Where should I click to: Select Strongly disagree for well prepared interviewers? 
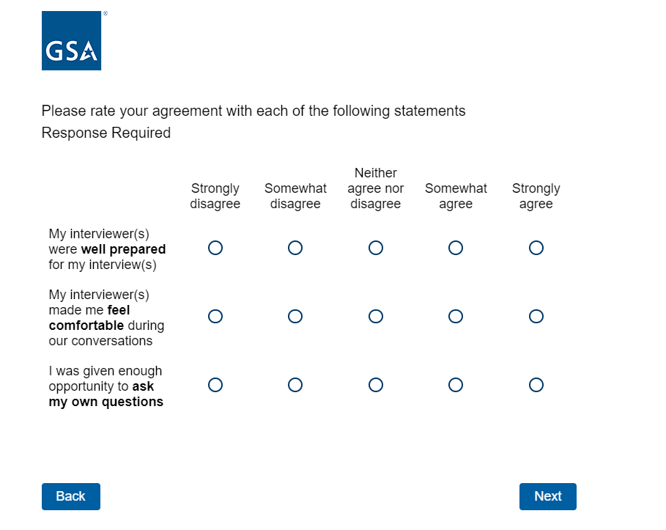pyautogui.click(x=215, y=248)
